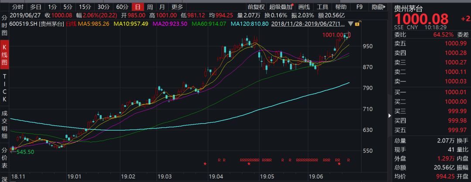Viewport: 471px width, 182px height.
Task: Click the MA10:957.49 indicator label
Action: (x=131, y=24)
